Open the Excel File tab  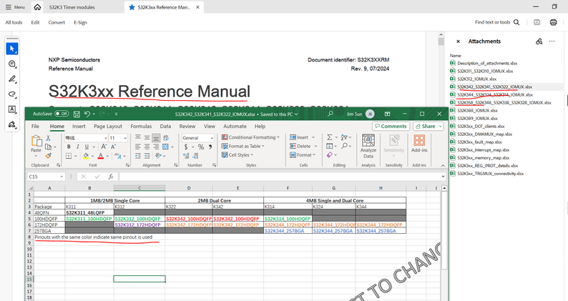[35, 126]
